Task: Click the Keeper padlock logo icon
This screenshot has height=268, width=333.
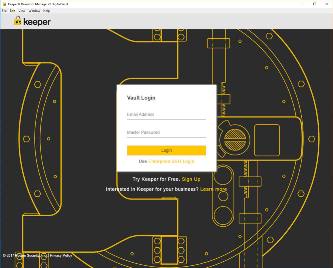Action: click(18, 21)
